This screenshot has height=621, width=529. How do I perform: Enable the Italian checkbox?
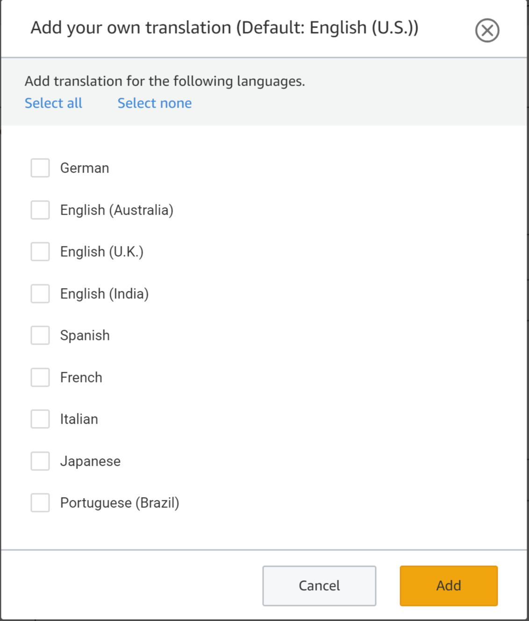[40, 419]
